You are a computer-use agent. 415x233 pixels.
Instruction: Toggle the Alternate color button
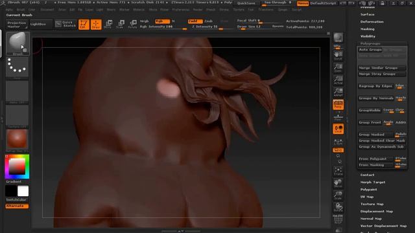click(x=17, y=206)
